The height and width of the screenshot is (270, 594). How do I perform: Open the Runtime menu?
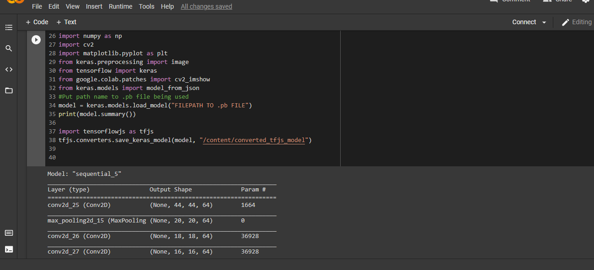tap(120, 6)
